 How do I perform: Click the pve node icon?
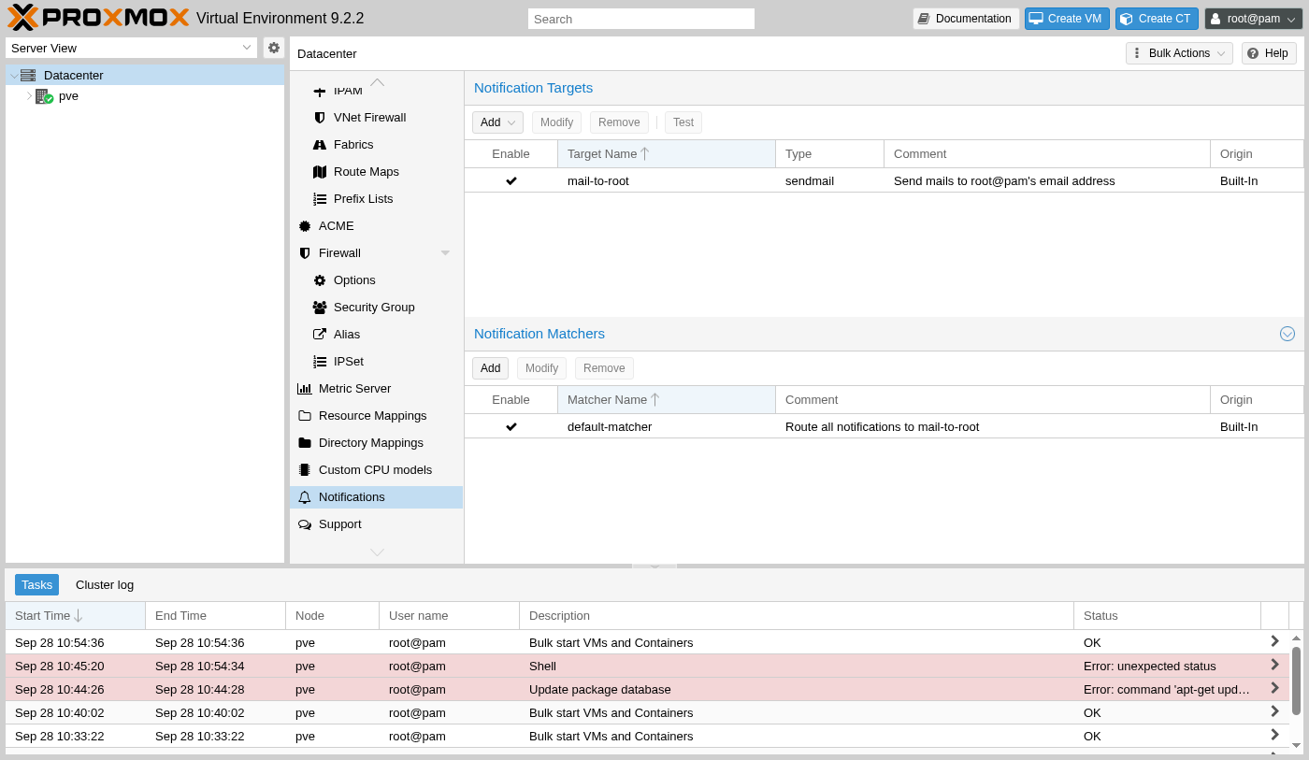pyautogui.click(x=44, y=96)
